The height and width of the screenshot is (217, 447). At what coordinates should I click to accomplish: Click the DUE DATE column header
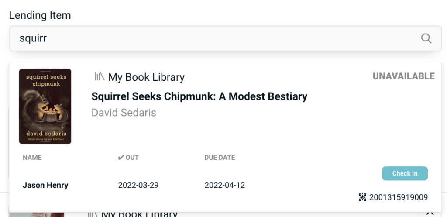[220, 158]
